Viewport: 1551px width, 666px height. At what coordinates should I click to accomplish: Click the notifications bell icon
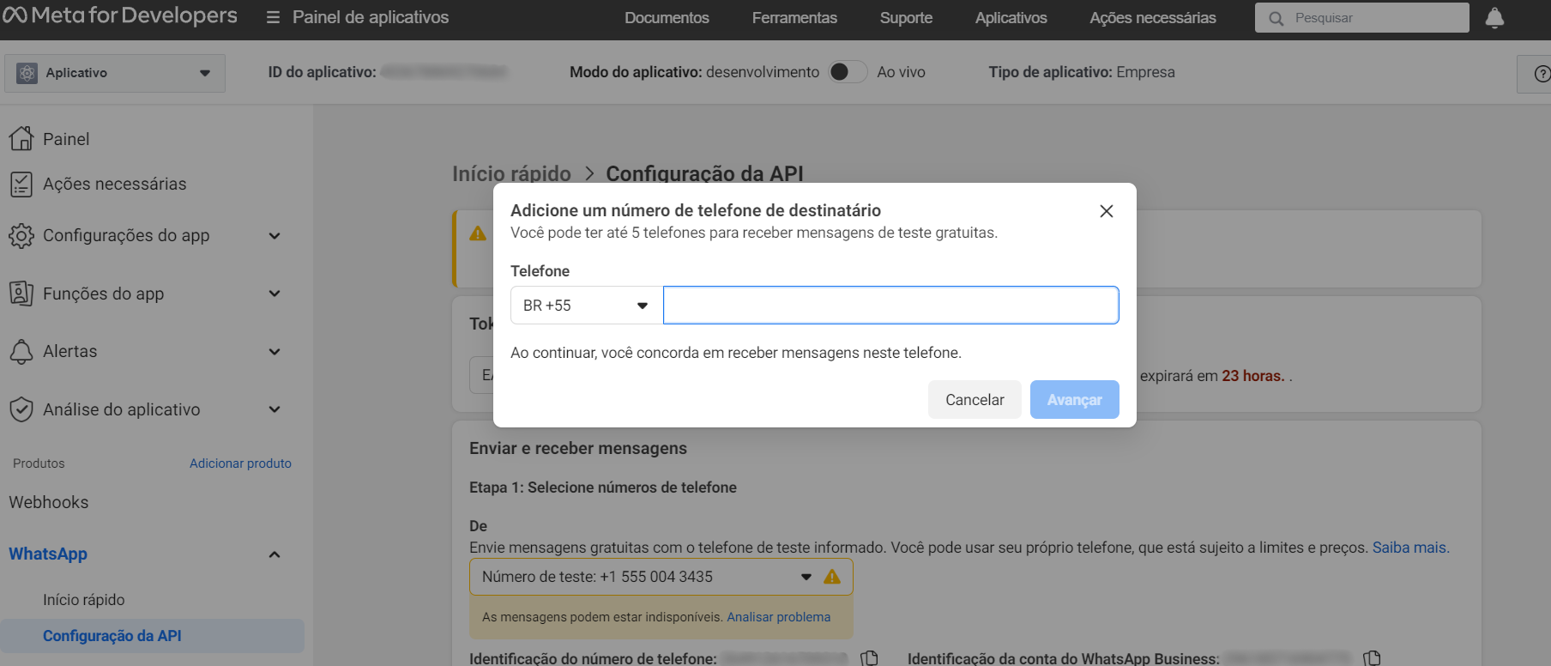tap(1494, 18)
